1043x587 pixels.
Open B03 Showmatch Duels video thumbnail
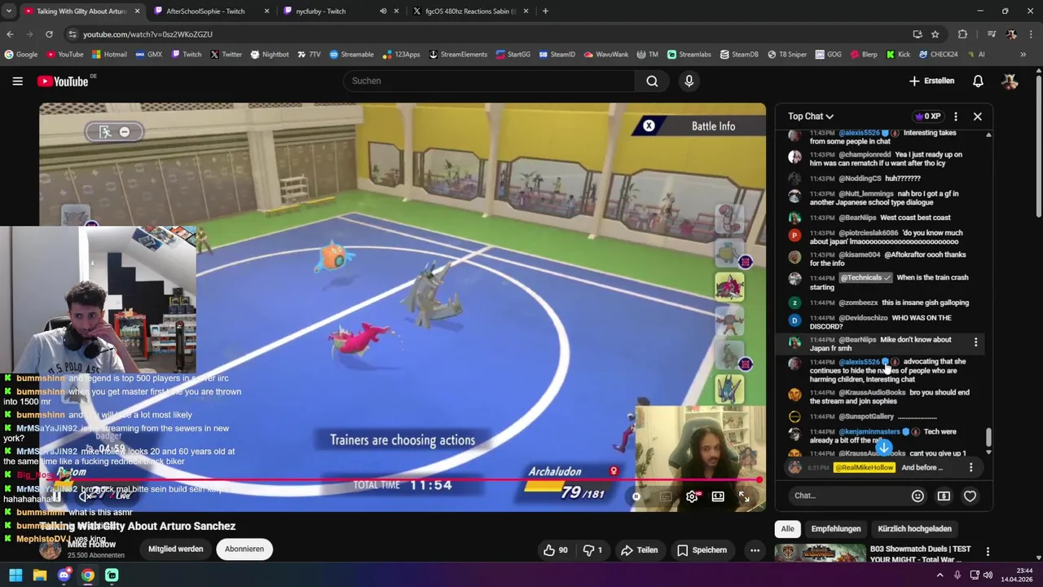tap(820, 554)
